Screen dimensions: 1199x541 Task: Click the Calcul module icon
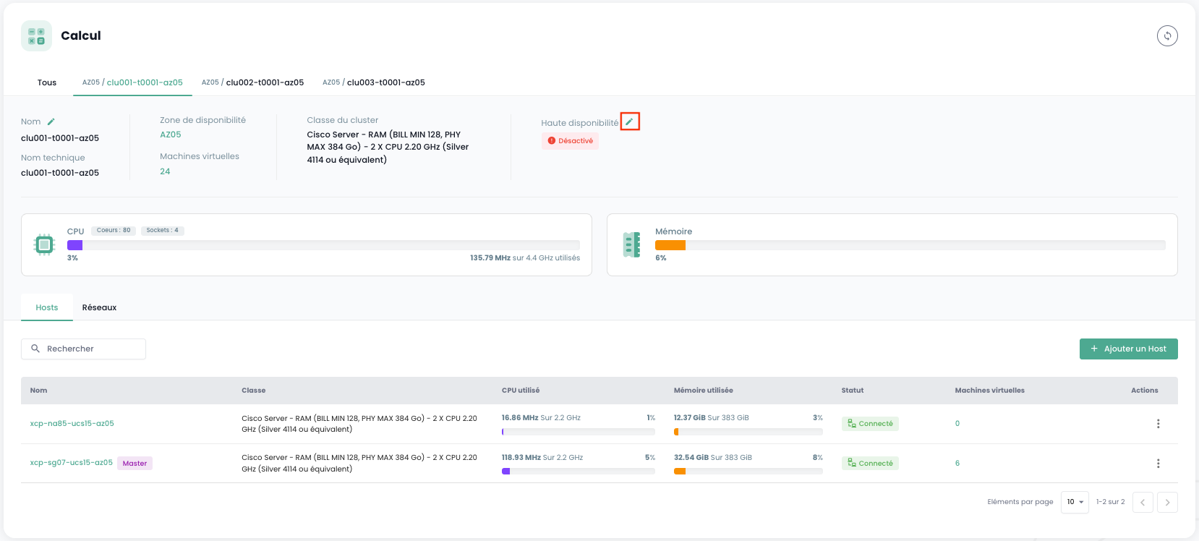pos(36,35)
